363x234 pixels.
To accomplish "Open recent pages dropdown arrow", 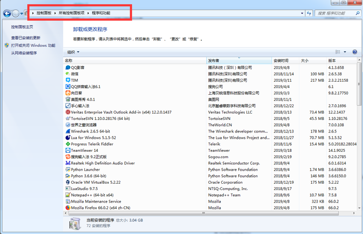I will 21,14.
